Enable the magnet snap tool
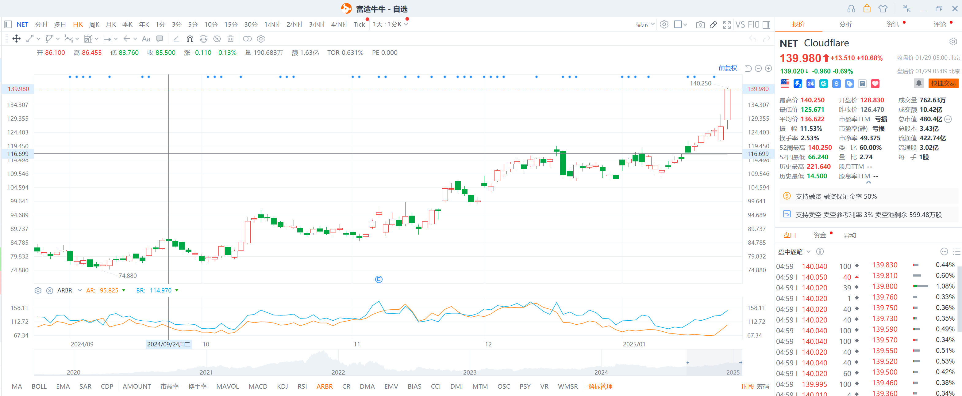The image size is (962, 396). [190, 39]
